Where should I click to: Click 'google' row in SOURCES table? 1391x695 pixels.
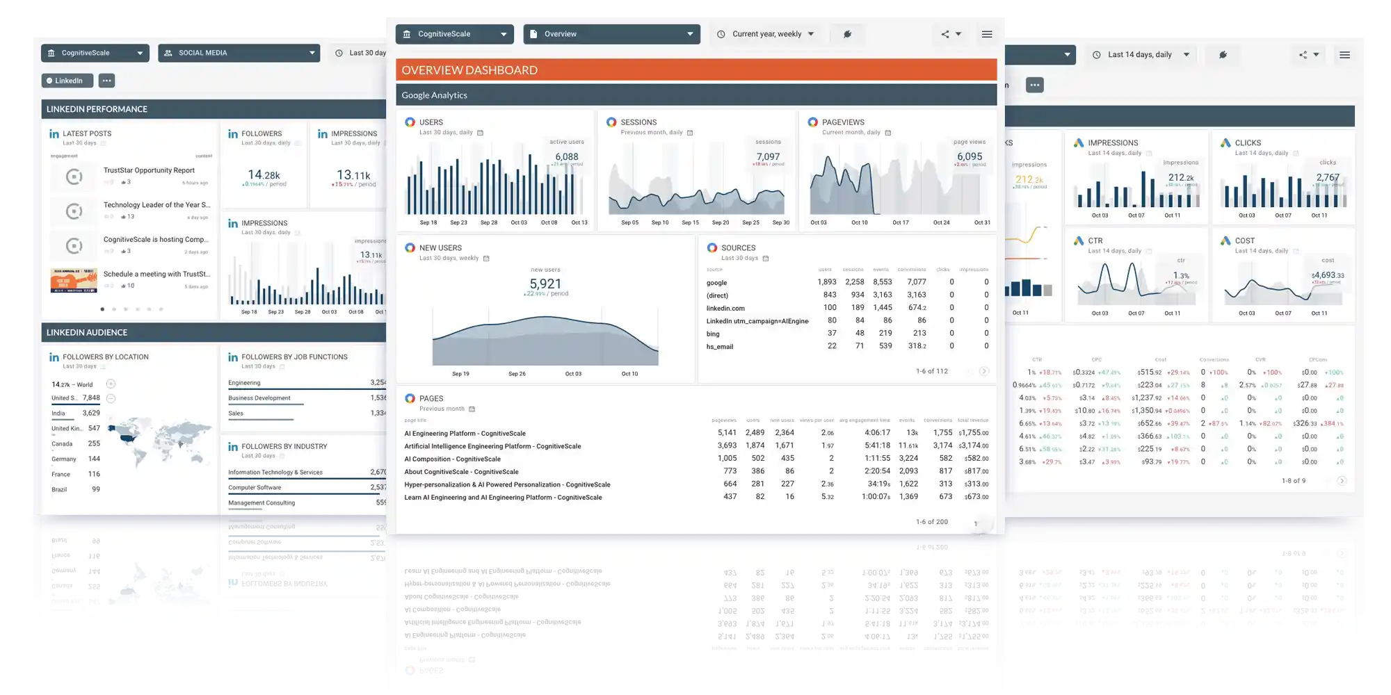coord(847,283)
